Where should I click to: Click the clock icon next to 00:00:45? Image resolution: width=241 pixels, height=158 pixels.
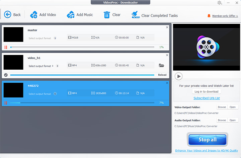(116, 65)
